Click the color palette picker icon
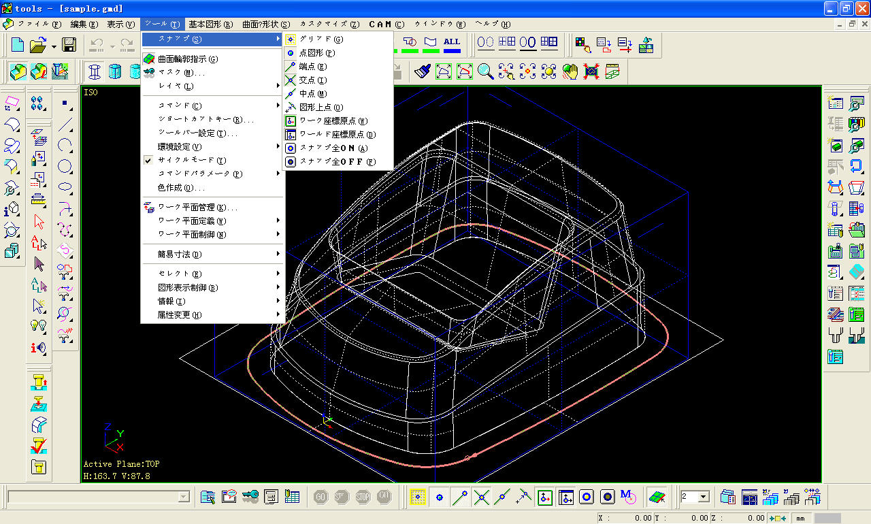The height and width of the screenshot is (524, 871). click(583, 45)
